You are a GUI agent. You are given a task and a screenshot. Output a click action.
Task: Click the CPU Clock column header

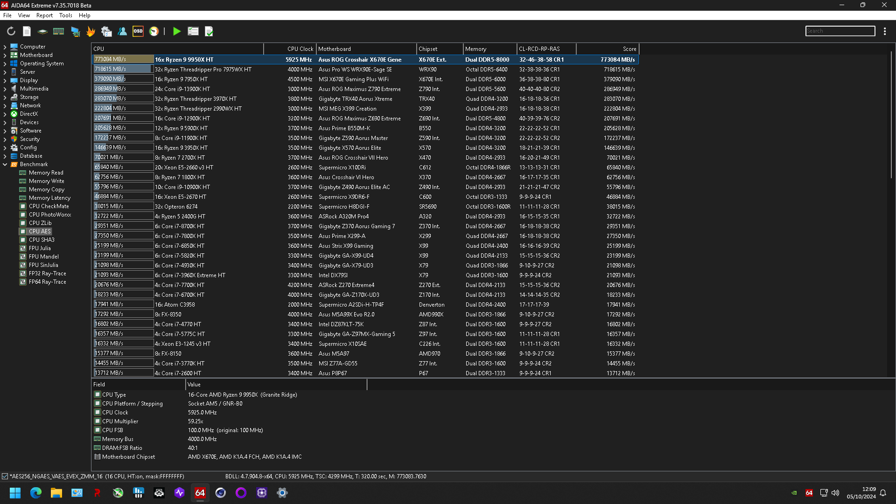[x=300, y=49]
